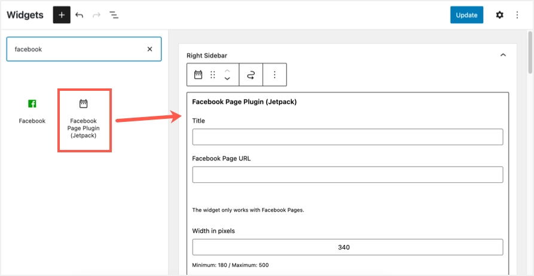
Task: Move the block down
Action: (x=227, y=79)
